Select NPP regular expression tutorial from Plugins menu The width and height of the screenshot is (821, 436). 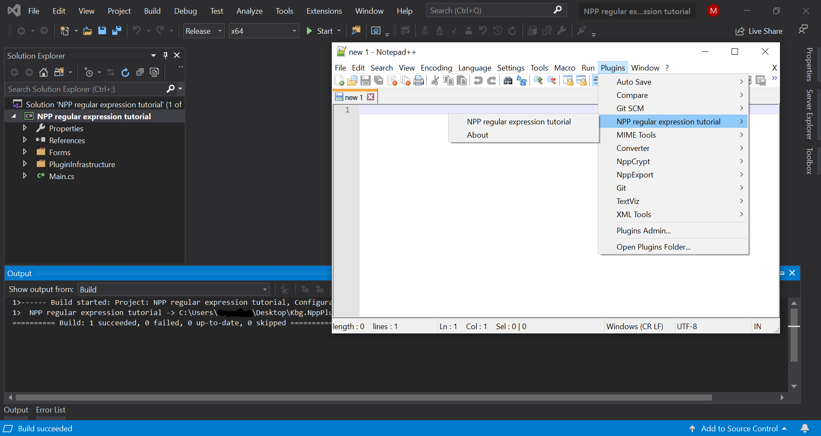pos(668,121)
